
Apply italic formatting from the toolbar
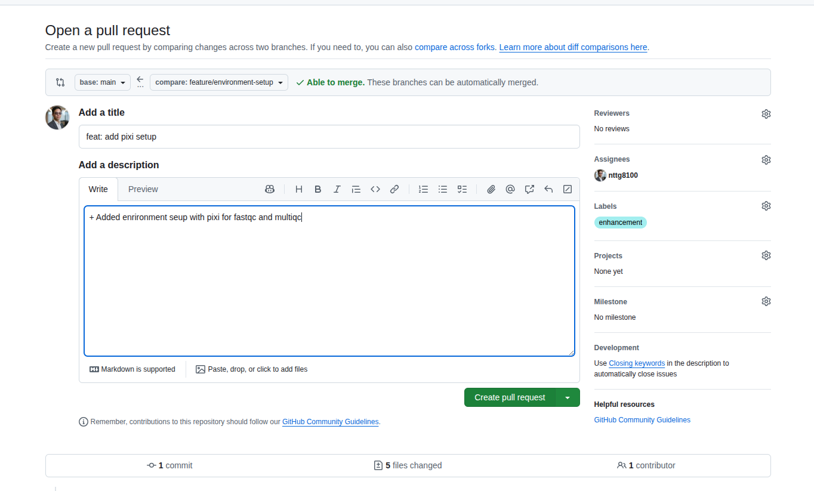pos(337,189)
